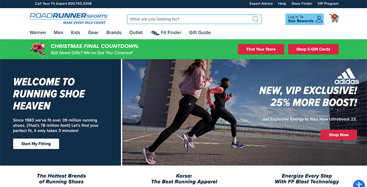The height and width of the screenshot is (187, 367).
Task: Click 'Energize Every Step With FF Blast Technology'
Action: 307,179
